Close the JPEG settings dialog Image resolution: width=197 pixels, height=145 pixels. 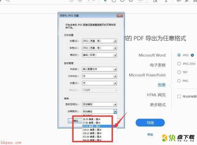click(x=120, y=16)
